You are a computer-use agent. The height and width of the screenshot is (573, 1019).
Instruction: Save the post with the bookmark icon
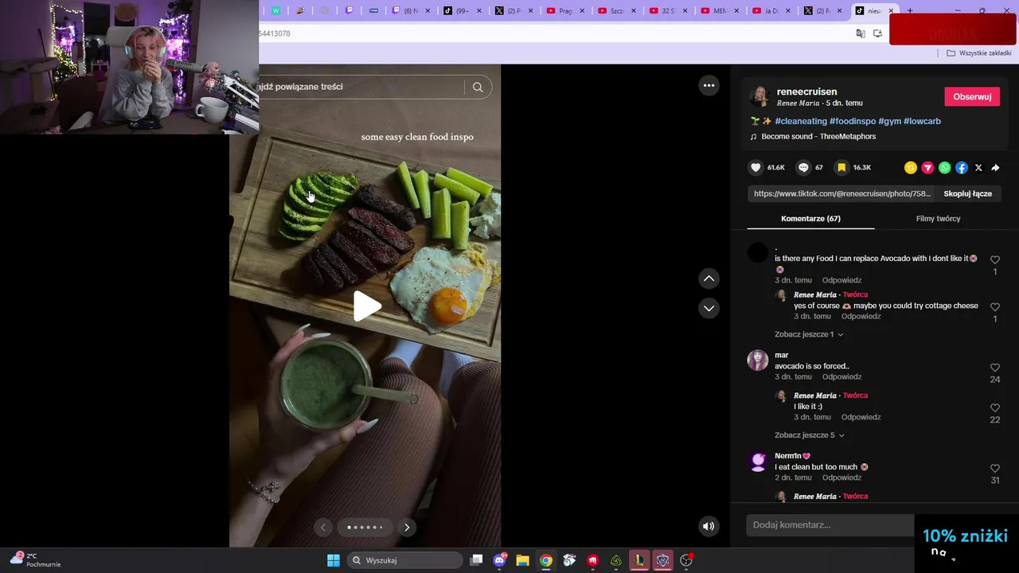841,168
